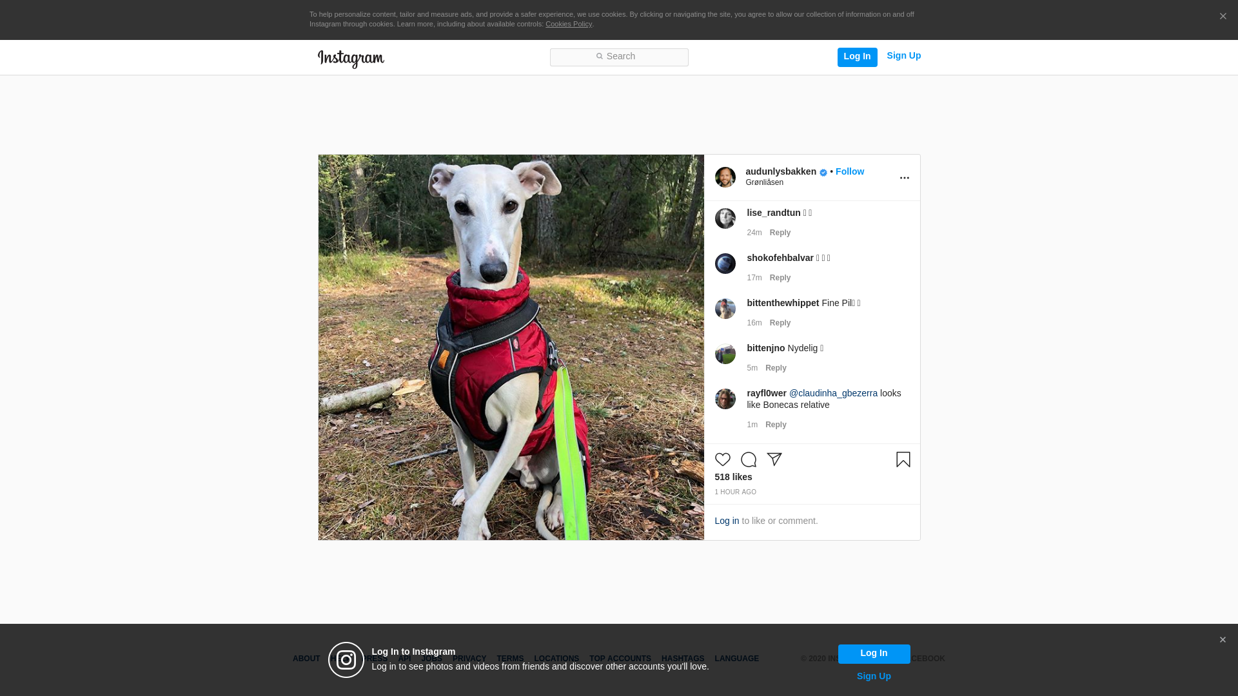Image resolution: width=1238 pixels, height=696 pixels.
Task: Click 16m timestamp on bittenthewhippet comment
Action: click(x=754, y=323)
